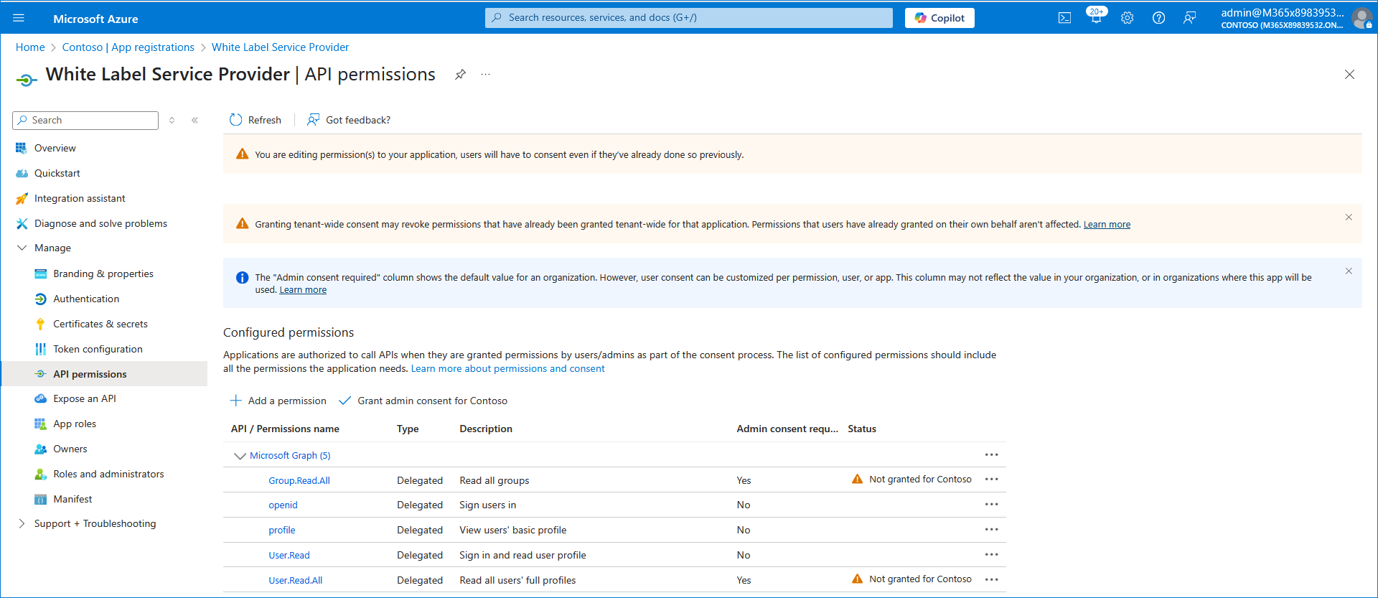Image resolution: width=1378 pixels, height=598 pixels.
Task: Expand Support + Troubleshooting section
Action: click(x=22, y=523)
